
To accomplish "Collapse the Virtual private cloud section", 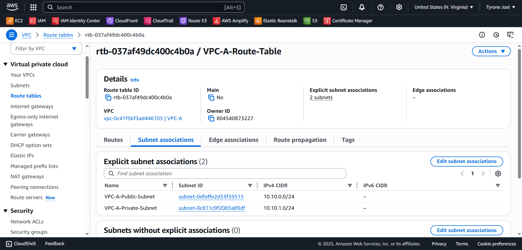I will coord(5,64).
